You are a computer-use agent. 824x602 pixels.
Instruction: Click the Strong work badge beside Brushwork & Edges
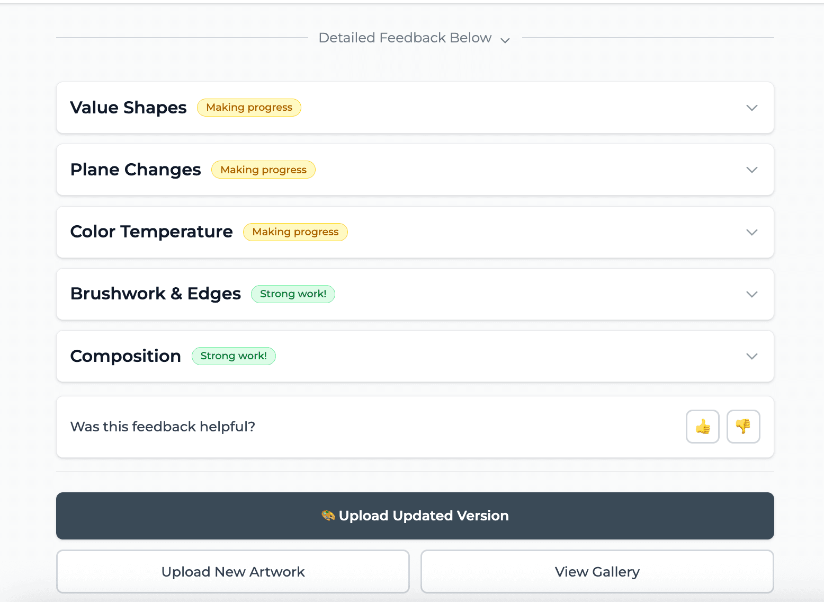[x=293, y=294]
